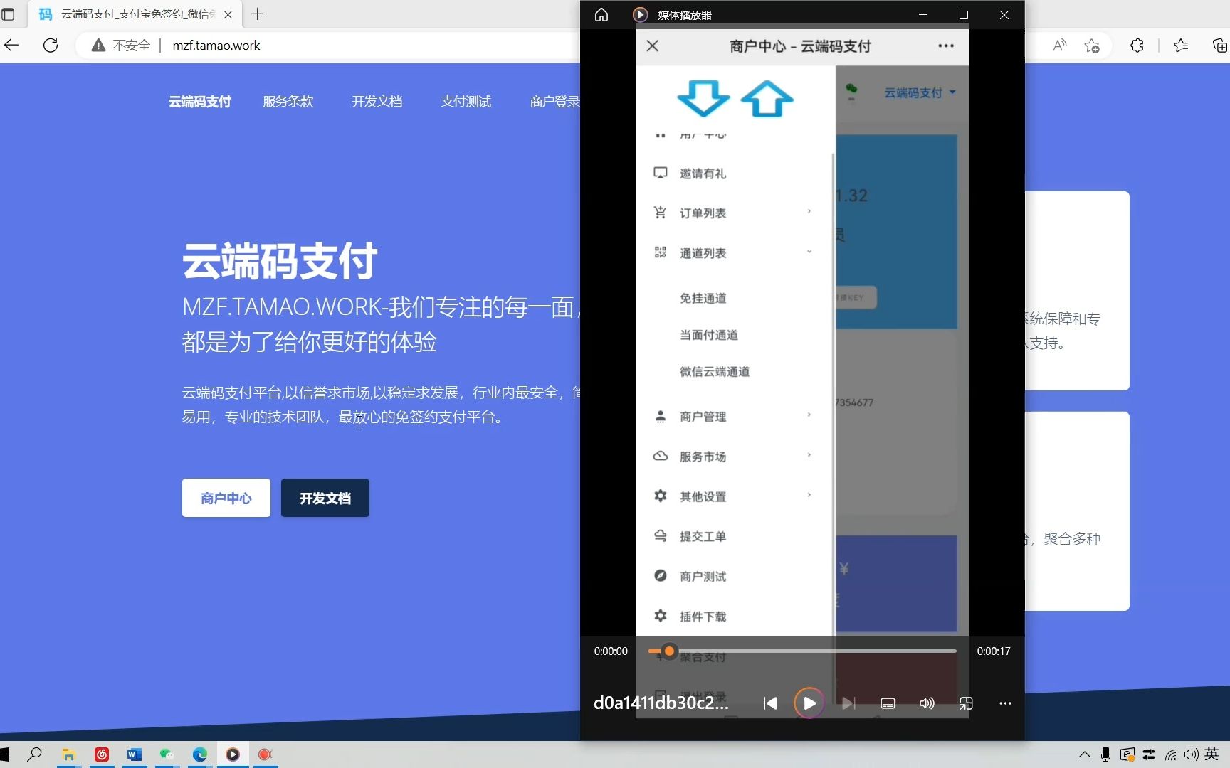This screenshot has height=768, width=1230.
Task: Switch media player to mini view
Action: point(966,703)
